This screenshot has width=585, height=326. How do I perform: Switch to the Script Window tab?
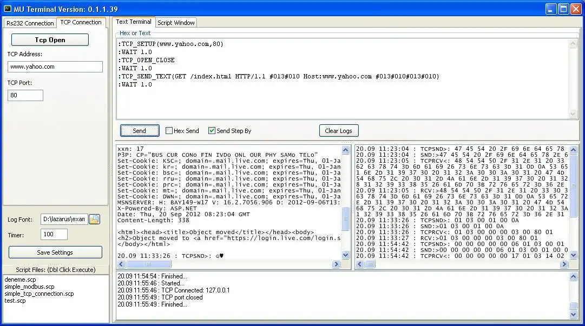click(x=176, y=23)
